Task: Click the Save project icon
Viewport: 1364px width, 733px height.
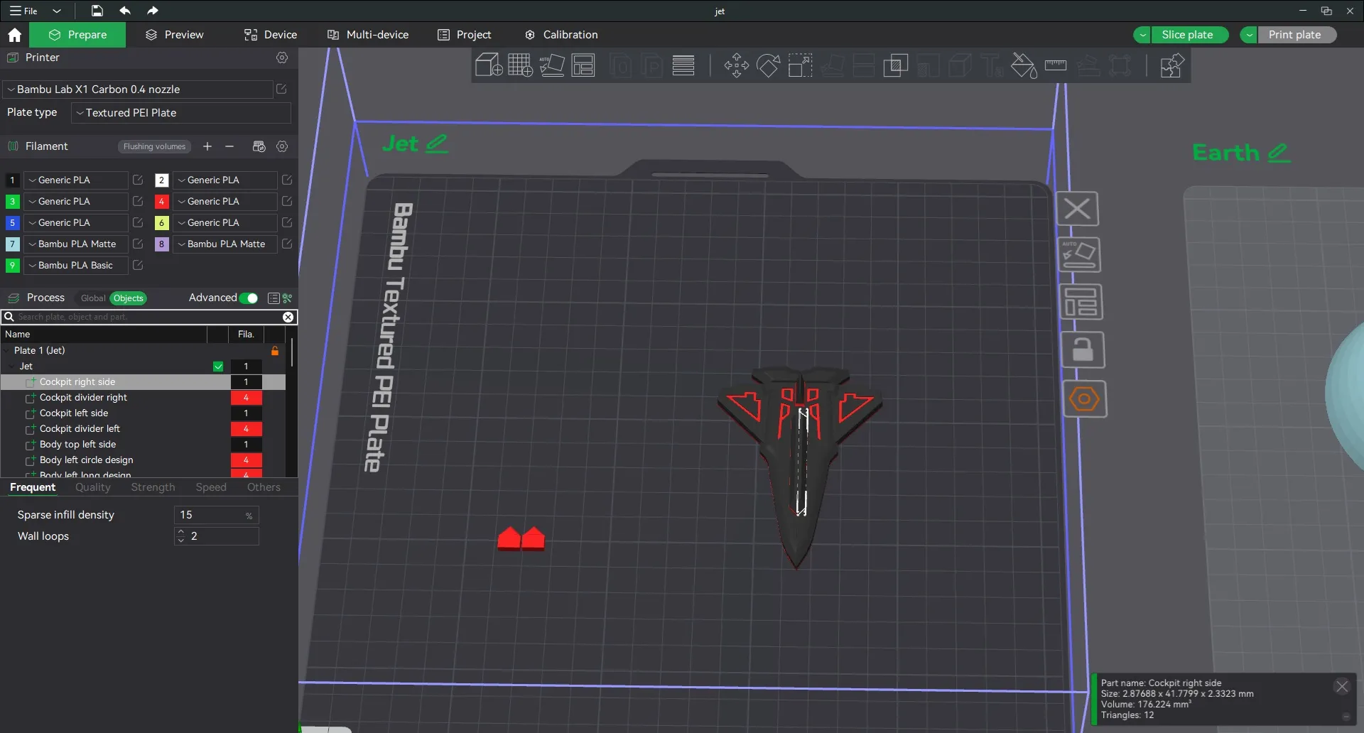Action: (x=97, y=11)
